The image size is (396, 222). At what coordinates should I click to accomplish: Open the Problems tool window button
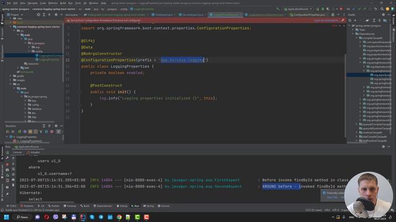[27, 206]
